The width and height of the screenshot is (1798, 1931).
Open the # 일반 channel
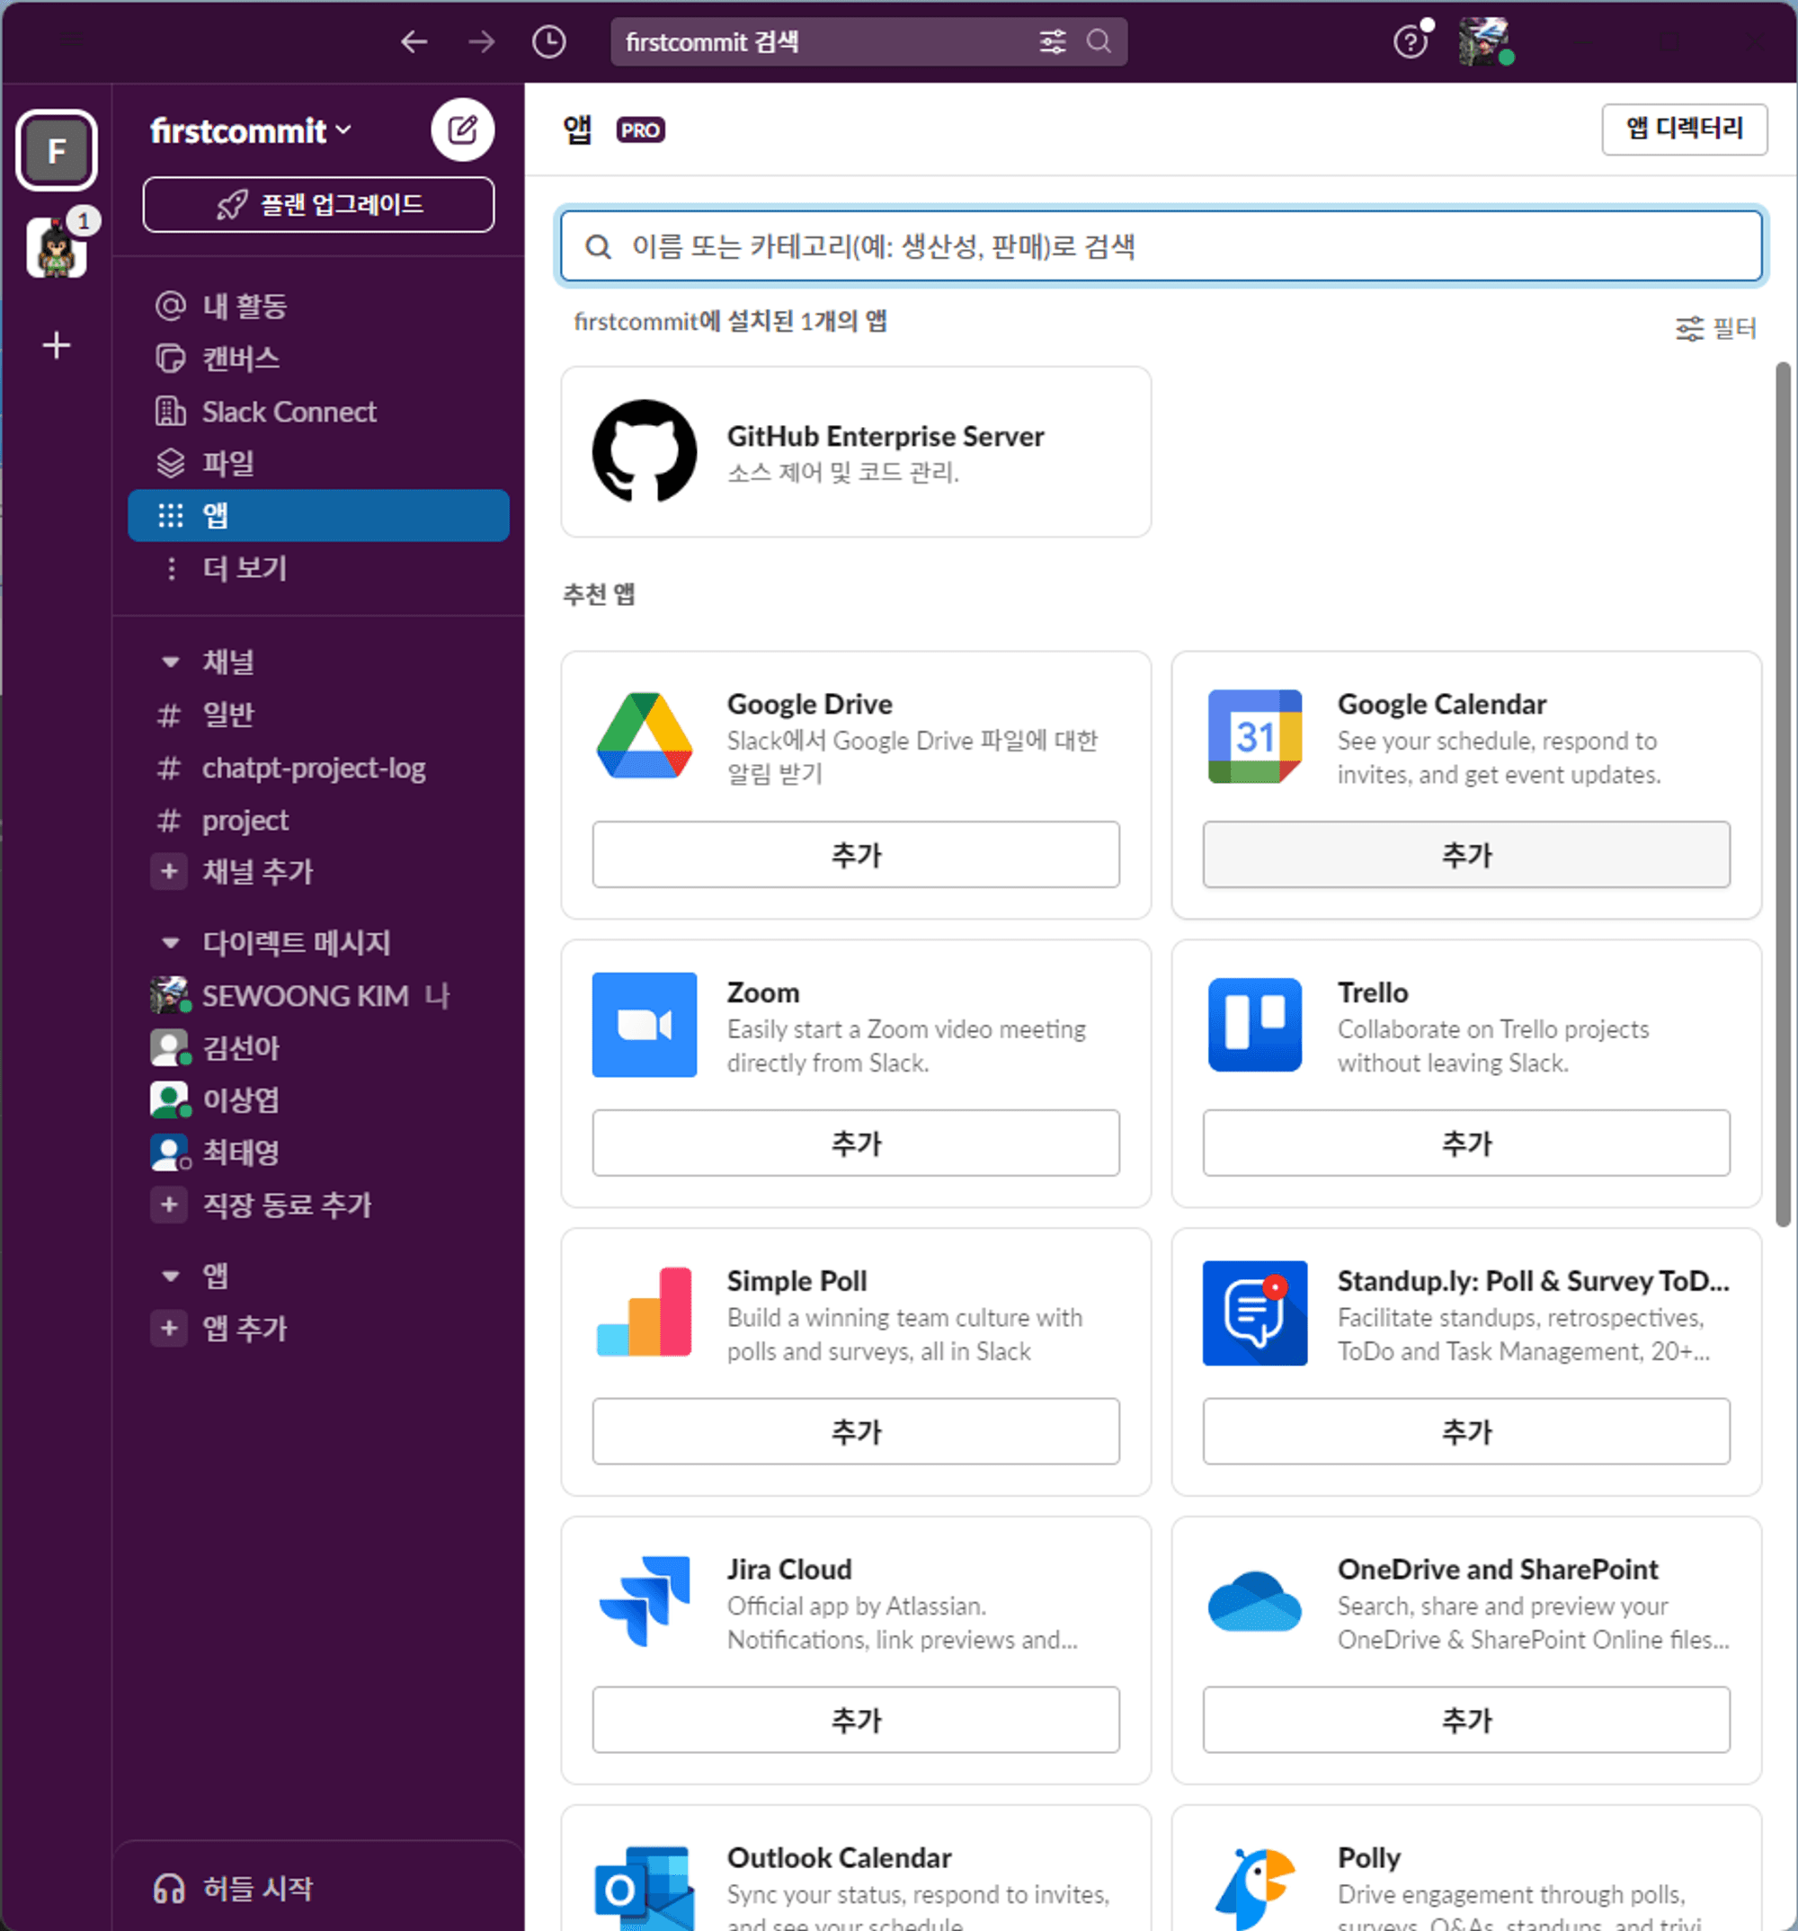(x=318, y=715)
